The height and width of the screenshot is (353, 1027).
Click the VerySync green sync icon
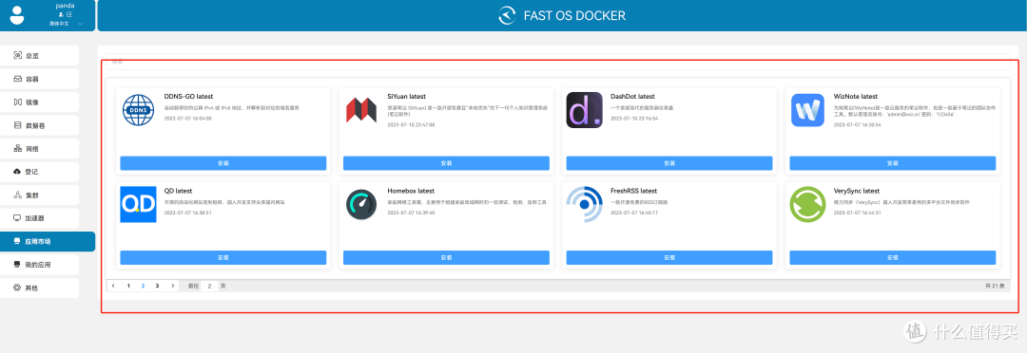[x=807, y=205]
